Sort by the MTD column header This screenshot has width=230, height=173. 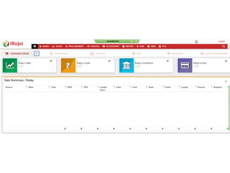[x=70, y=87]
